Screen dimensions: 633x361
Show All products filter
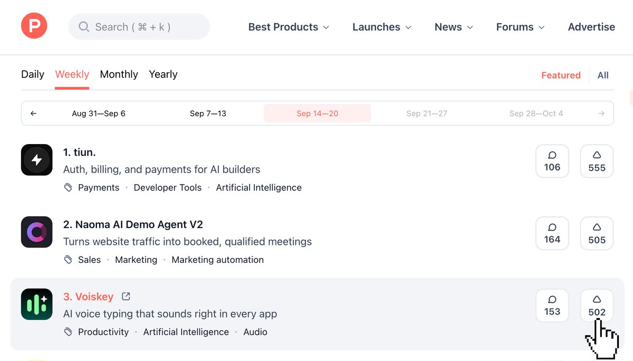click(603, 75)
